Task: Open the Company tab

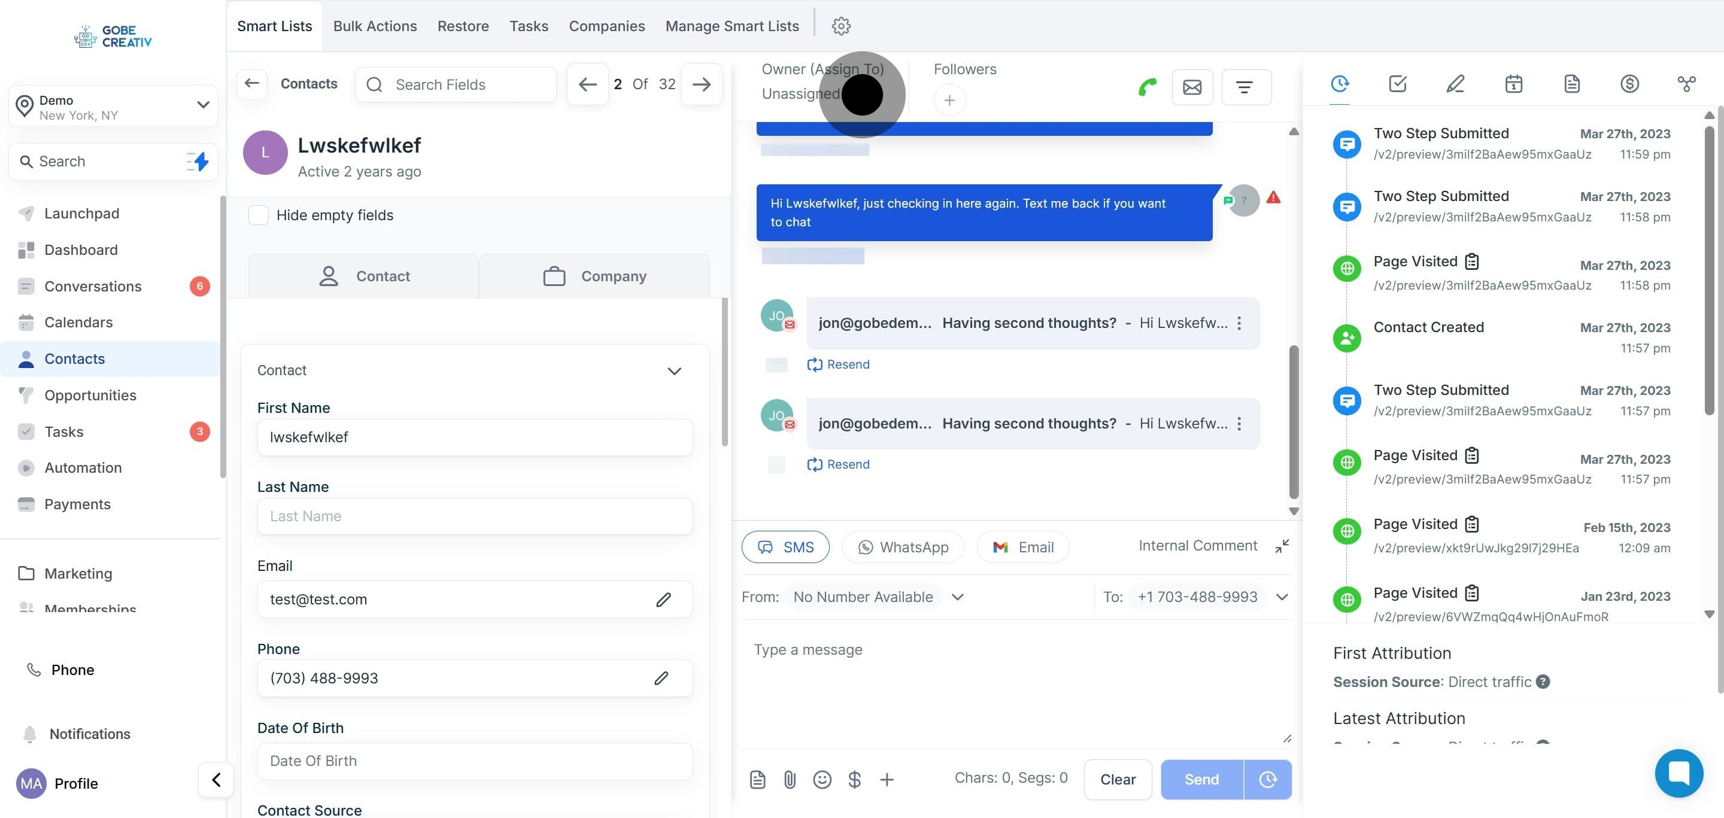Action: click(594, 276)
